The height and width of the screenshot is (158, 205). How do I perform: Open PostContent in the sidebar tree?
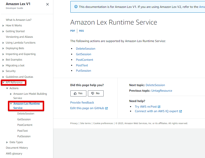[25, 125]
